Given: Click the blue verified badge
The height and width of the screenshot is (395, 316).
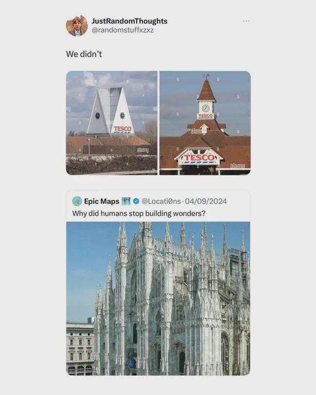Looking at the screenshot, I should tap(136, 201).
